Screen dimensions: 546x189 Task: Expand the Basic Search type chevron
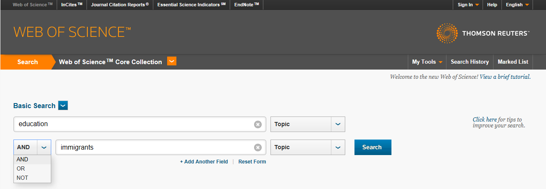(x=63, y=106)
